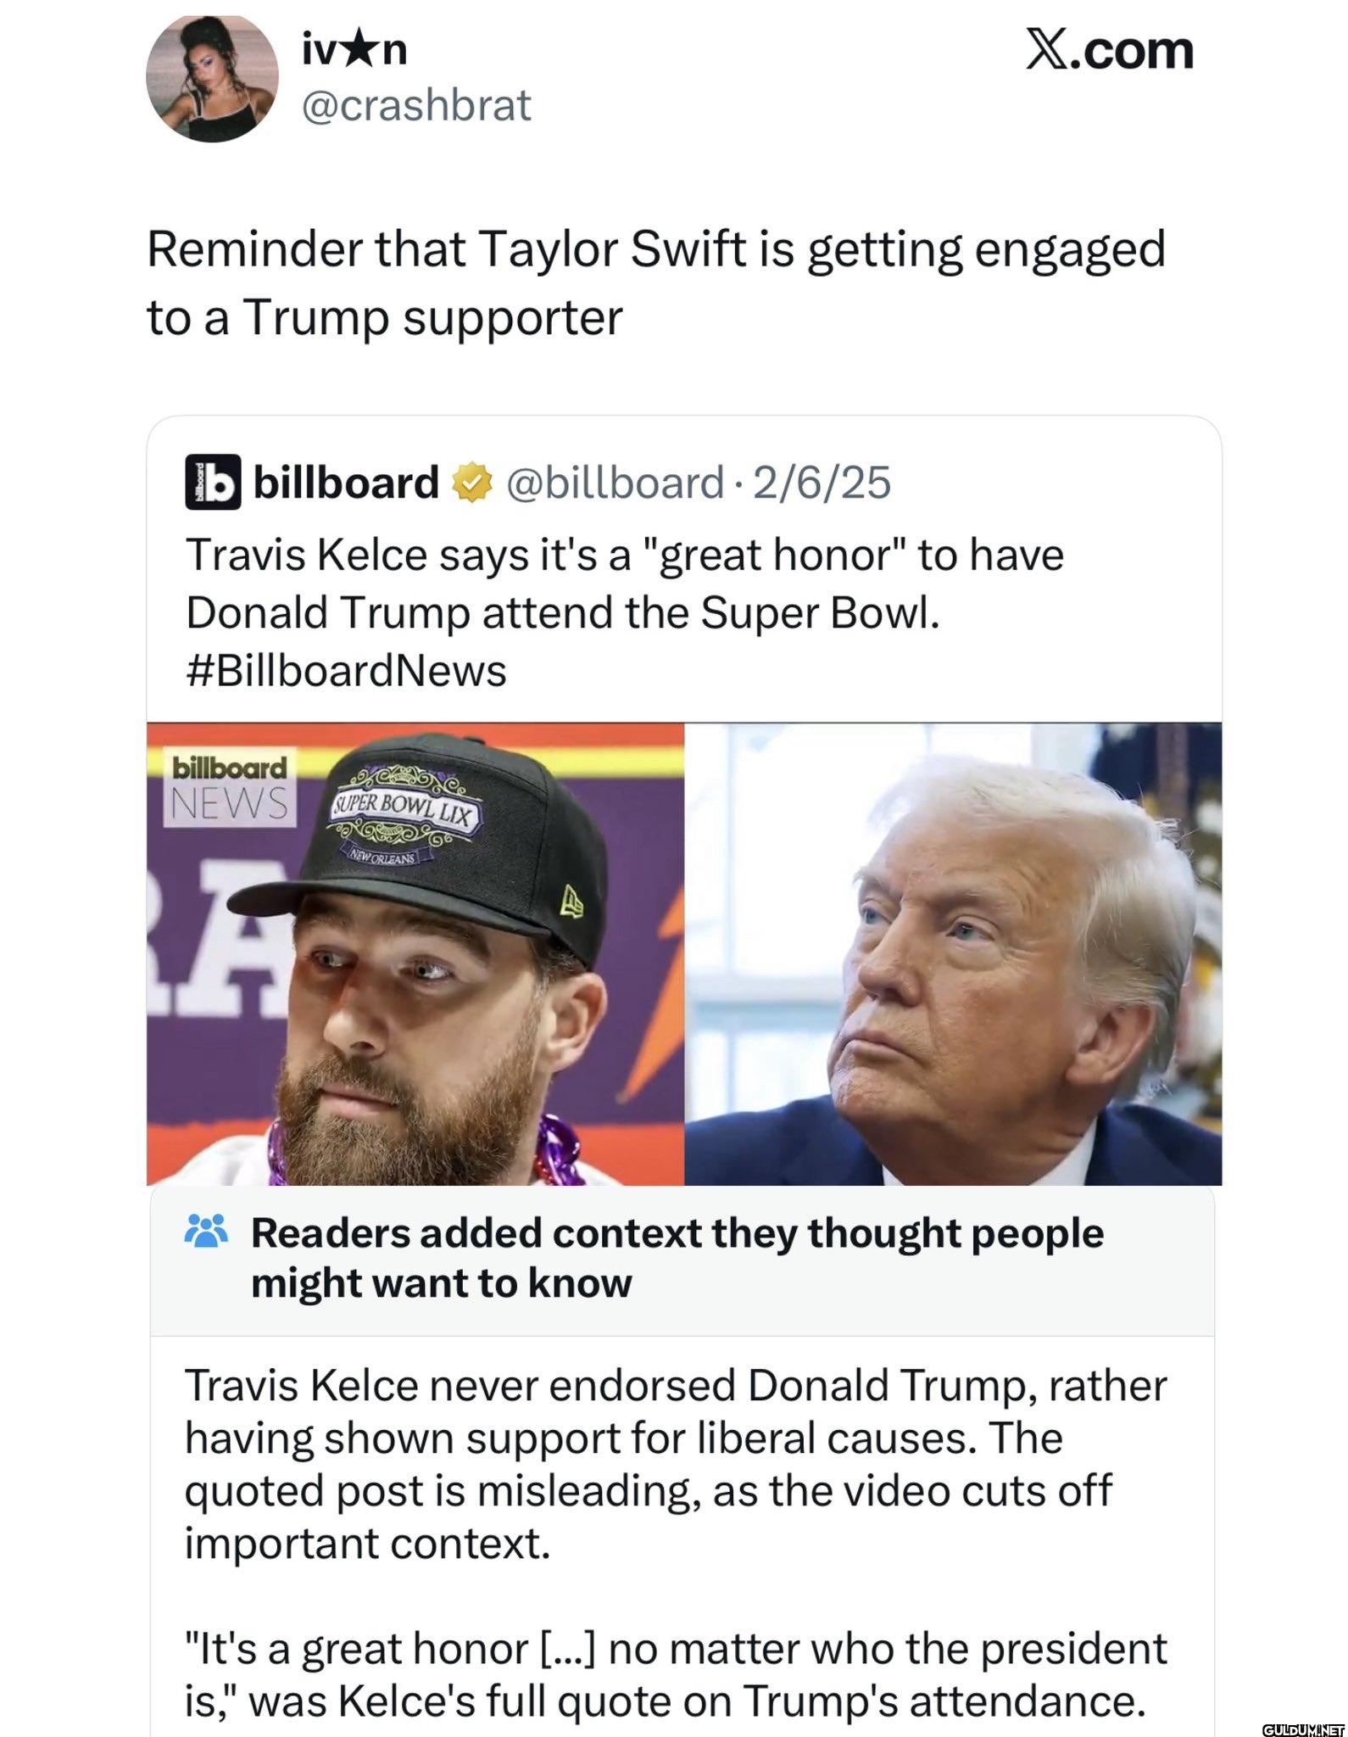1348x1737 pixels.
Task: Click the "Reminder that Taylor Swift" post text
Action: click(x=655, y=282)
